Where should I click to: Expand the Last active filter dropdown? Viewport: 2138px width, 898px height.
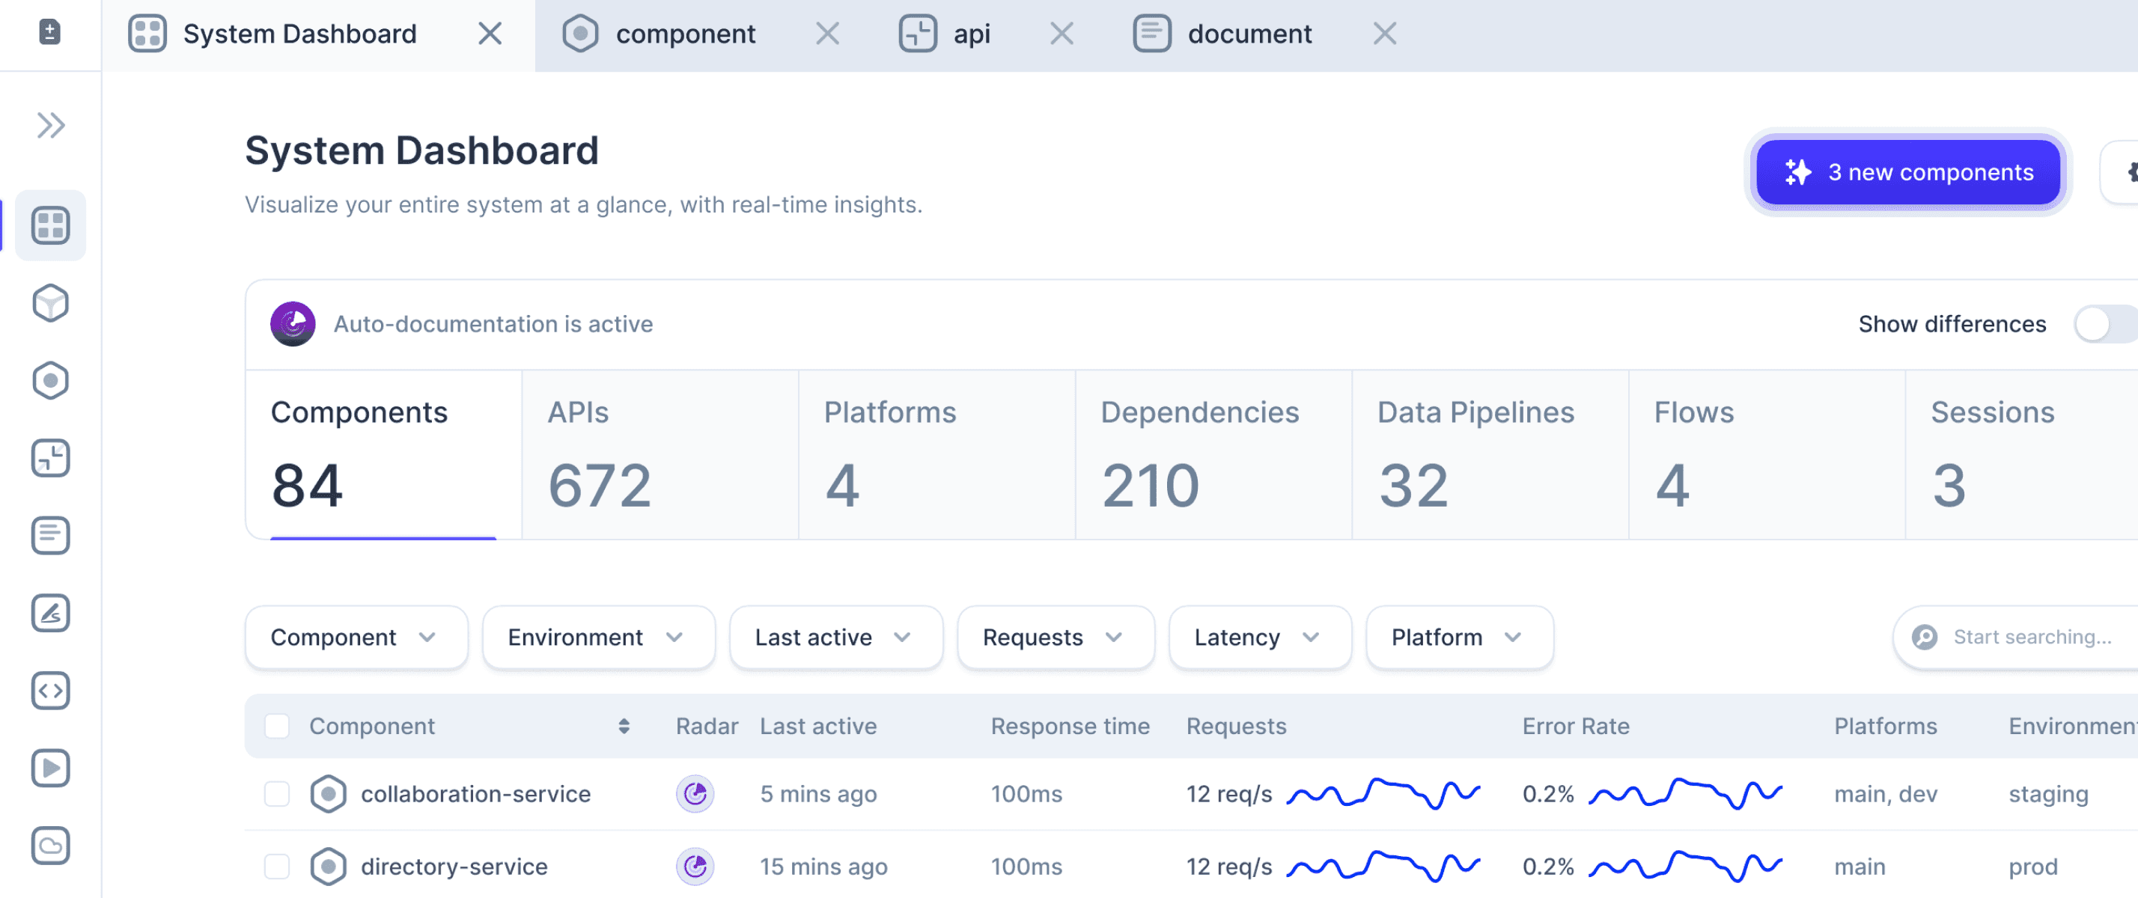(x=833, y=638)
